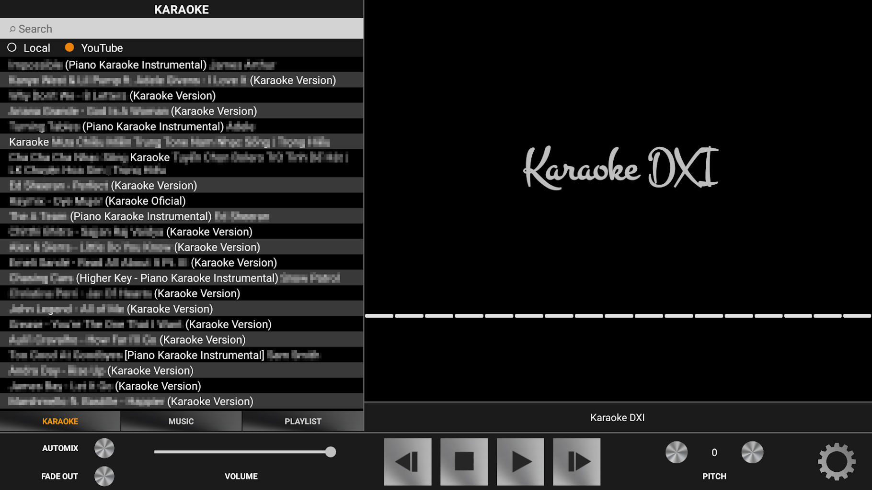Open the settings gear icon
The height and width of the screenshot is (490, 872).
click(x=837, y=462)
